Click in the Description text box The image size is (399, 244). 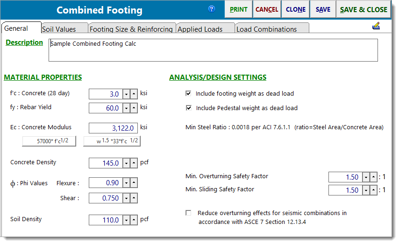(x=213, y=50)
